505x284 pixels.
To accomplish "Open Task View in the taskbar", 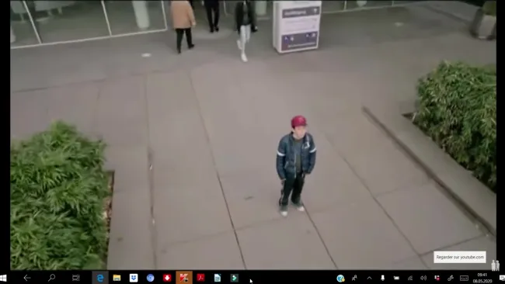I will [x=75, y=278].
